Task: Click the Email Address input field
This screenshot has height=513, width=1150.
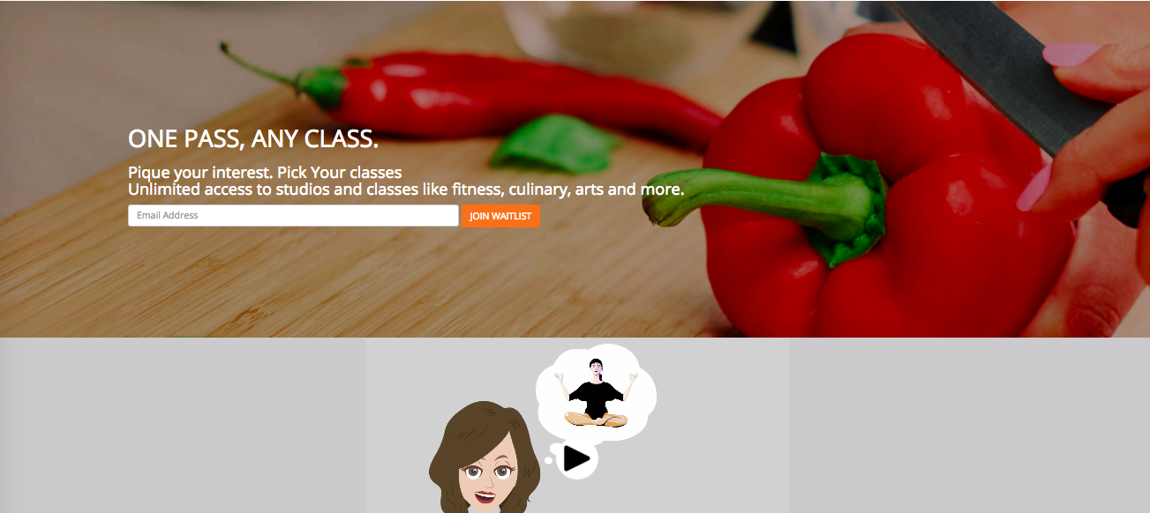Action: (x=293, y=216)
